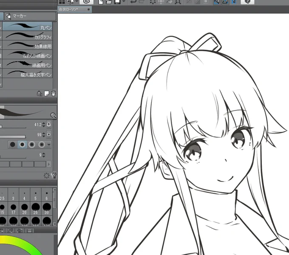The width and height of the screenshot is (289, 255).
Task: Adjust the stabilization 9 stepper
Action: click(x=44, y=155)
